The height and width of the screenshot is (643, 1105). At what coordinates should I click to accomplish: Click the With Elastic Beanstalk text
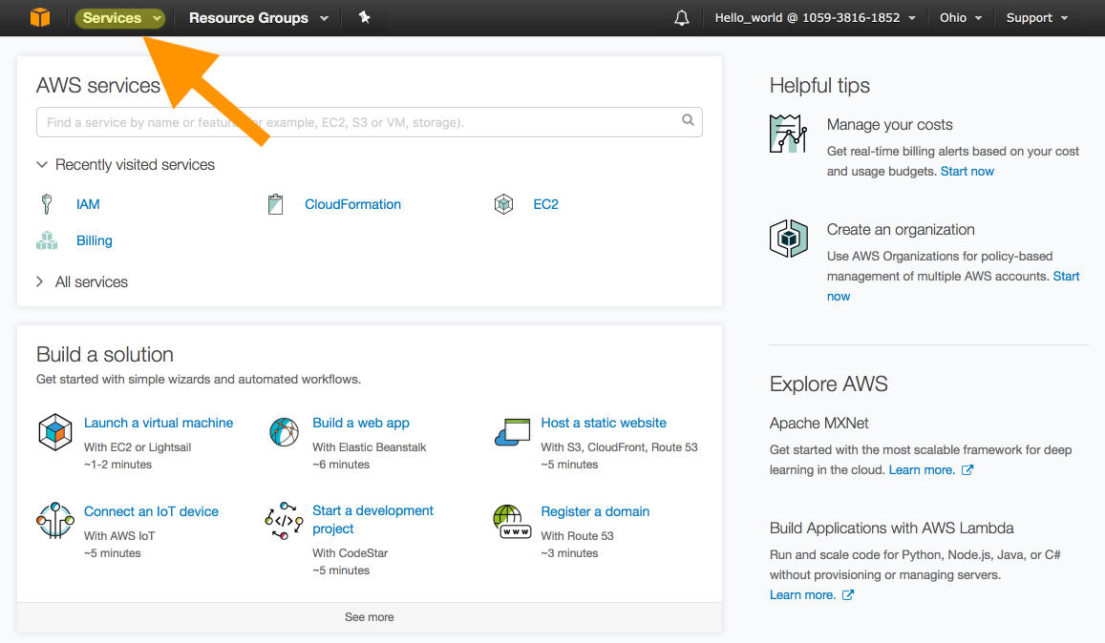click(x=370, y=447)
